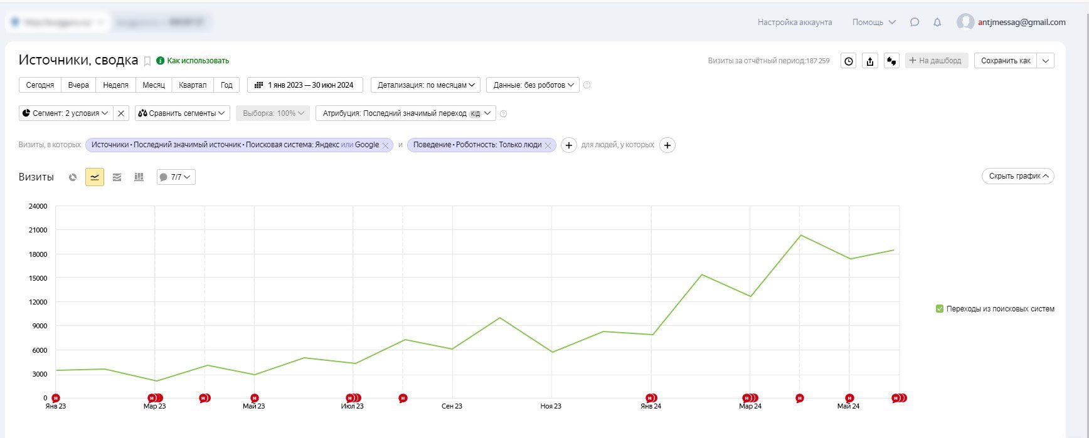Open the clock history icon
This screenshot has width=1089, height=438.
(x=848, y=61)
